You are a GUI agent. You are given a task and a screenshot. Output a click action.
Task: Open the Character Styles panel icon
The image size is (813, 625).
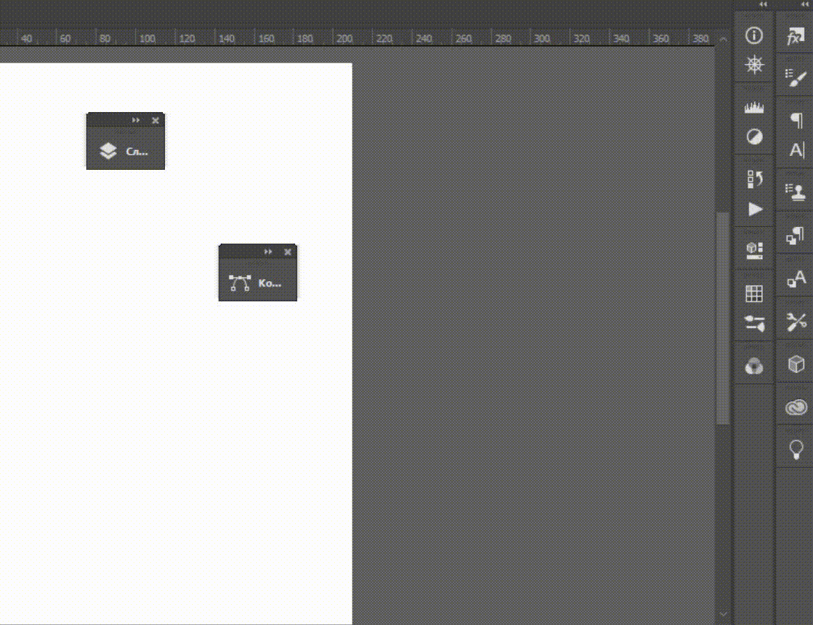pyautogui.click(x=796, y=279)
